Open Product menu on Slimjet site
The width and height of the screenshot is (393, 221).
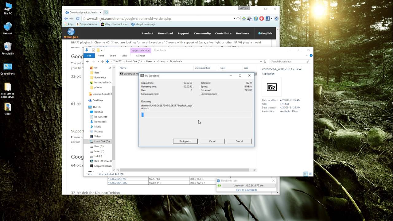point(147,33)
